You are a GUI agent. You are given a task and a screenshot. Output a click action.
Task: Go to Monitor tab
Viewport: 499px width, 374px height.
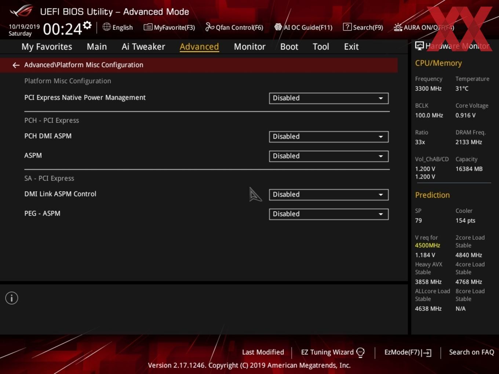point(249,47)
